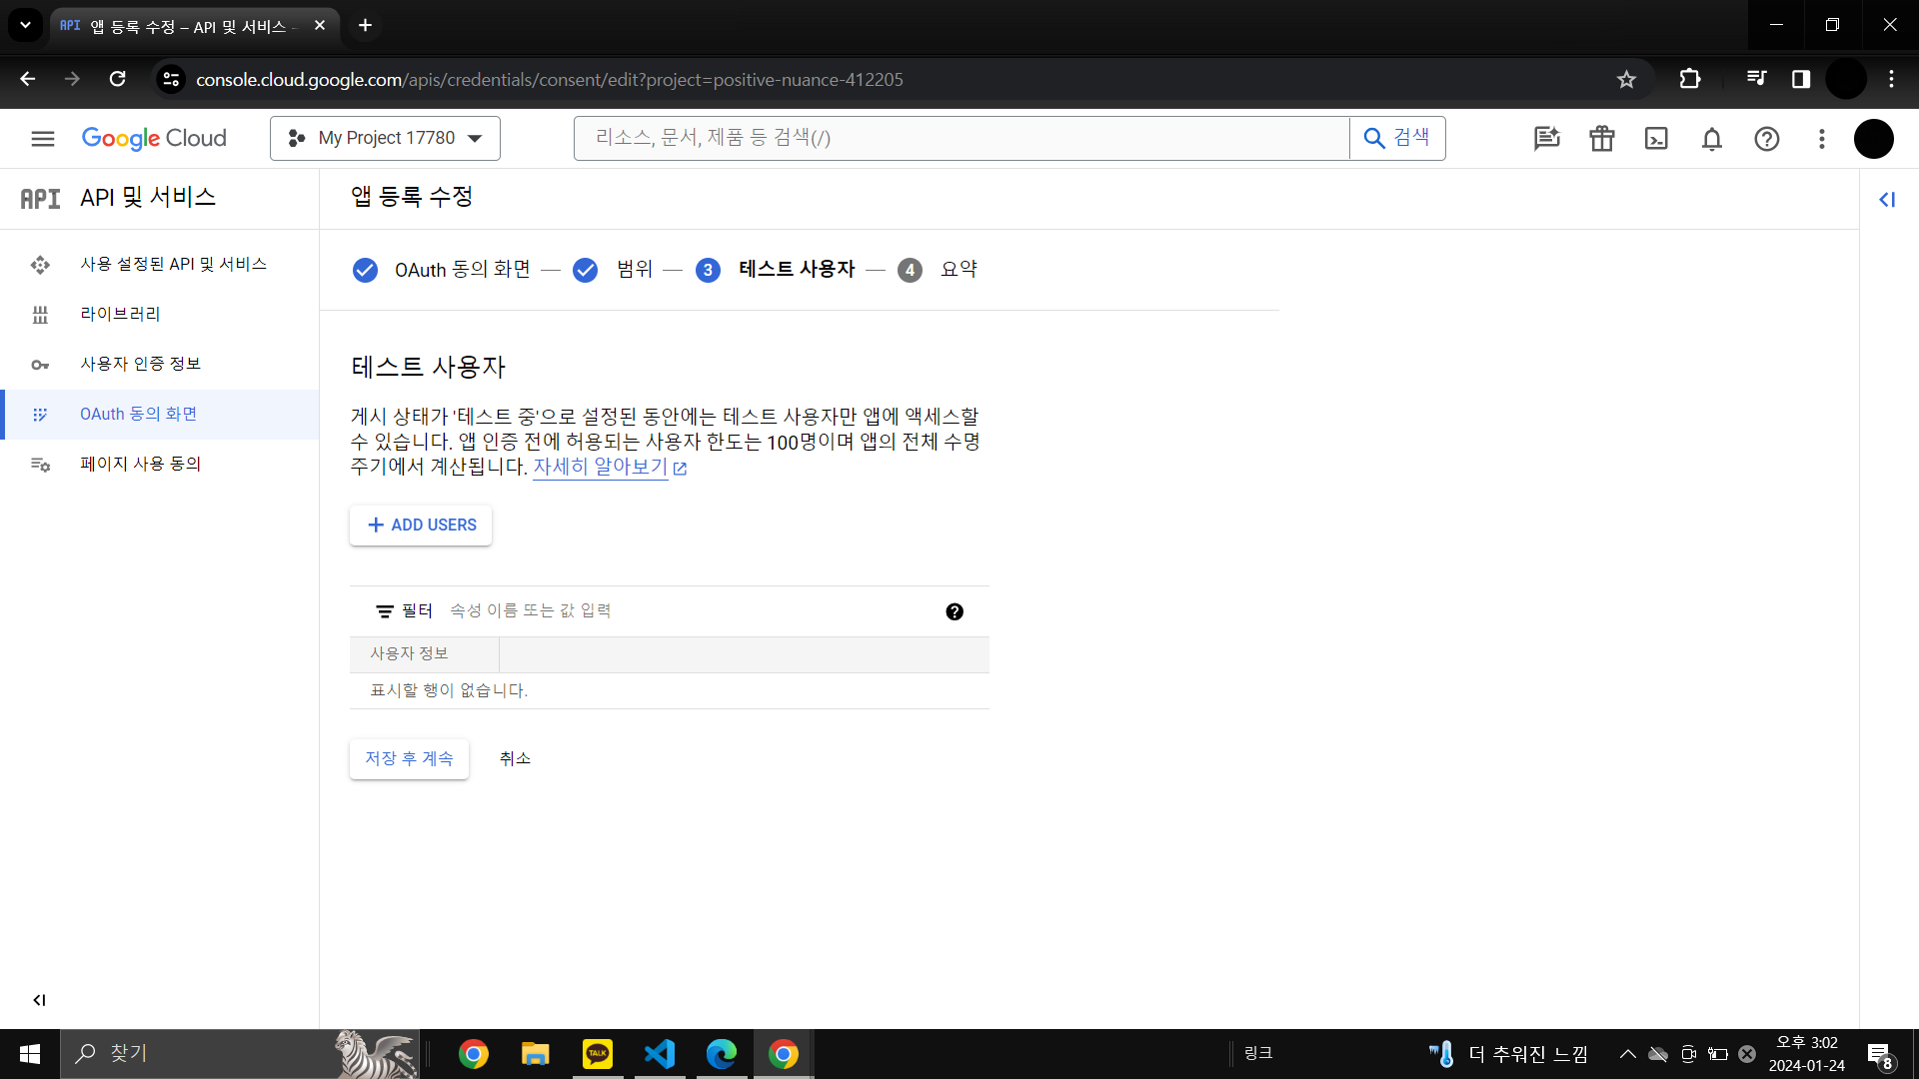
Task: Select 라이브러리 in the sidebar
Action: [x=120, y=314]
